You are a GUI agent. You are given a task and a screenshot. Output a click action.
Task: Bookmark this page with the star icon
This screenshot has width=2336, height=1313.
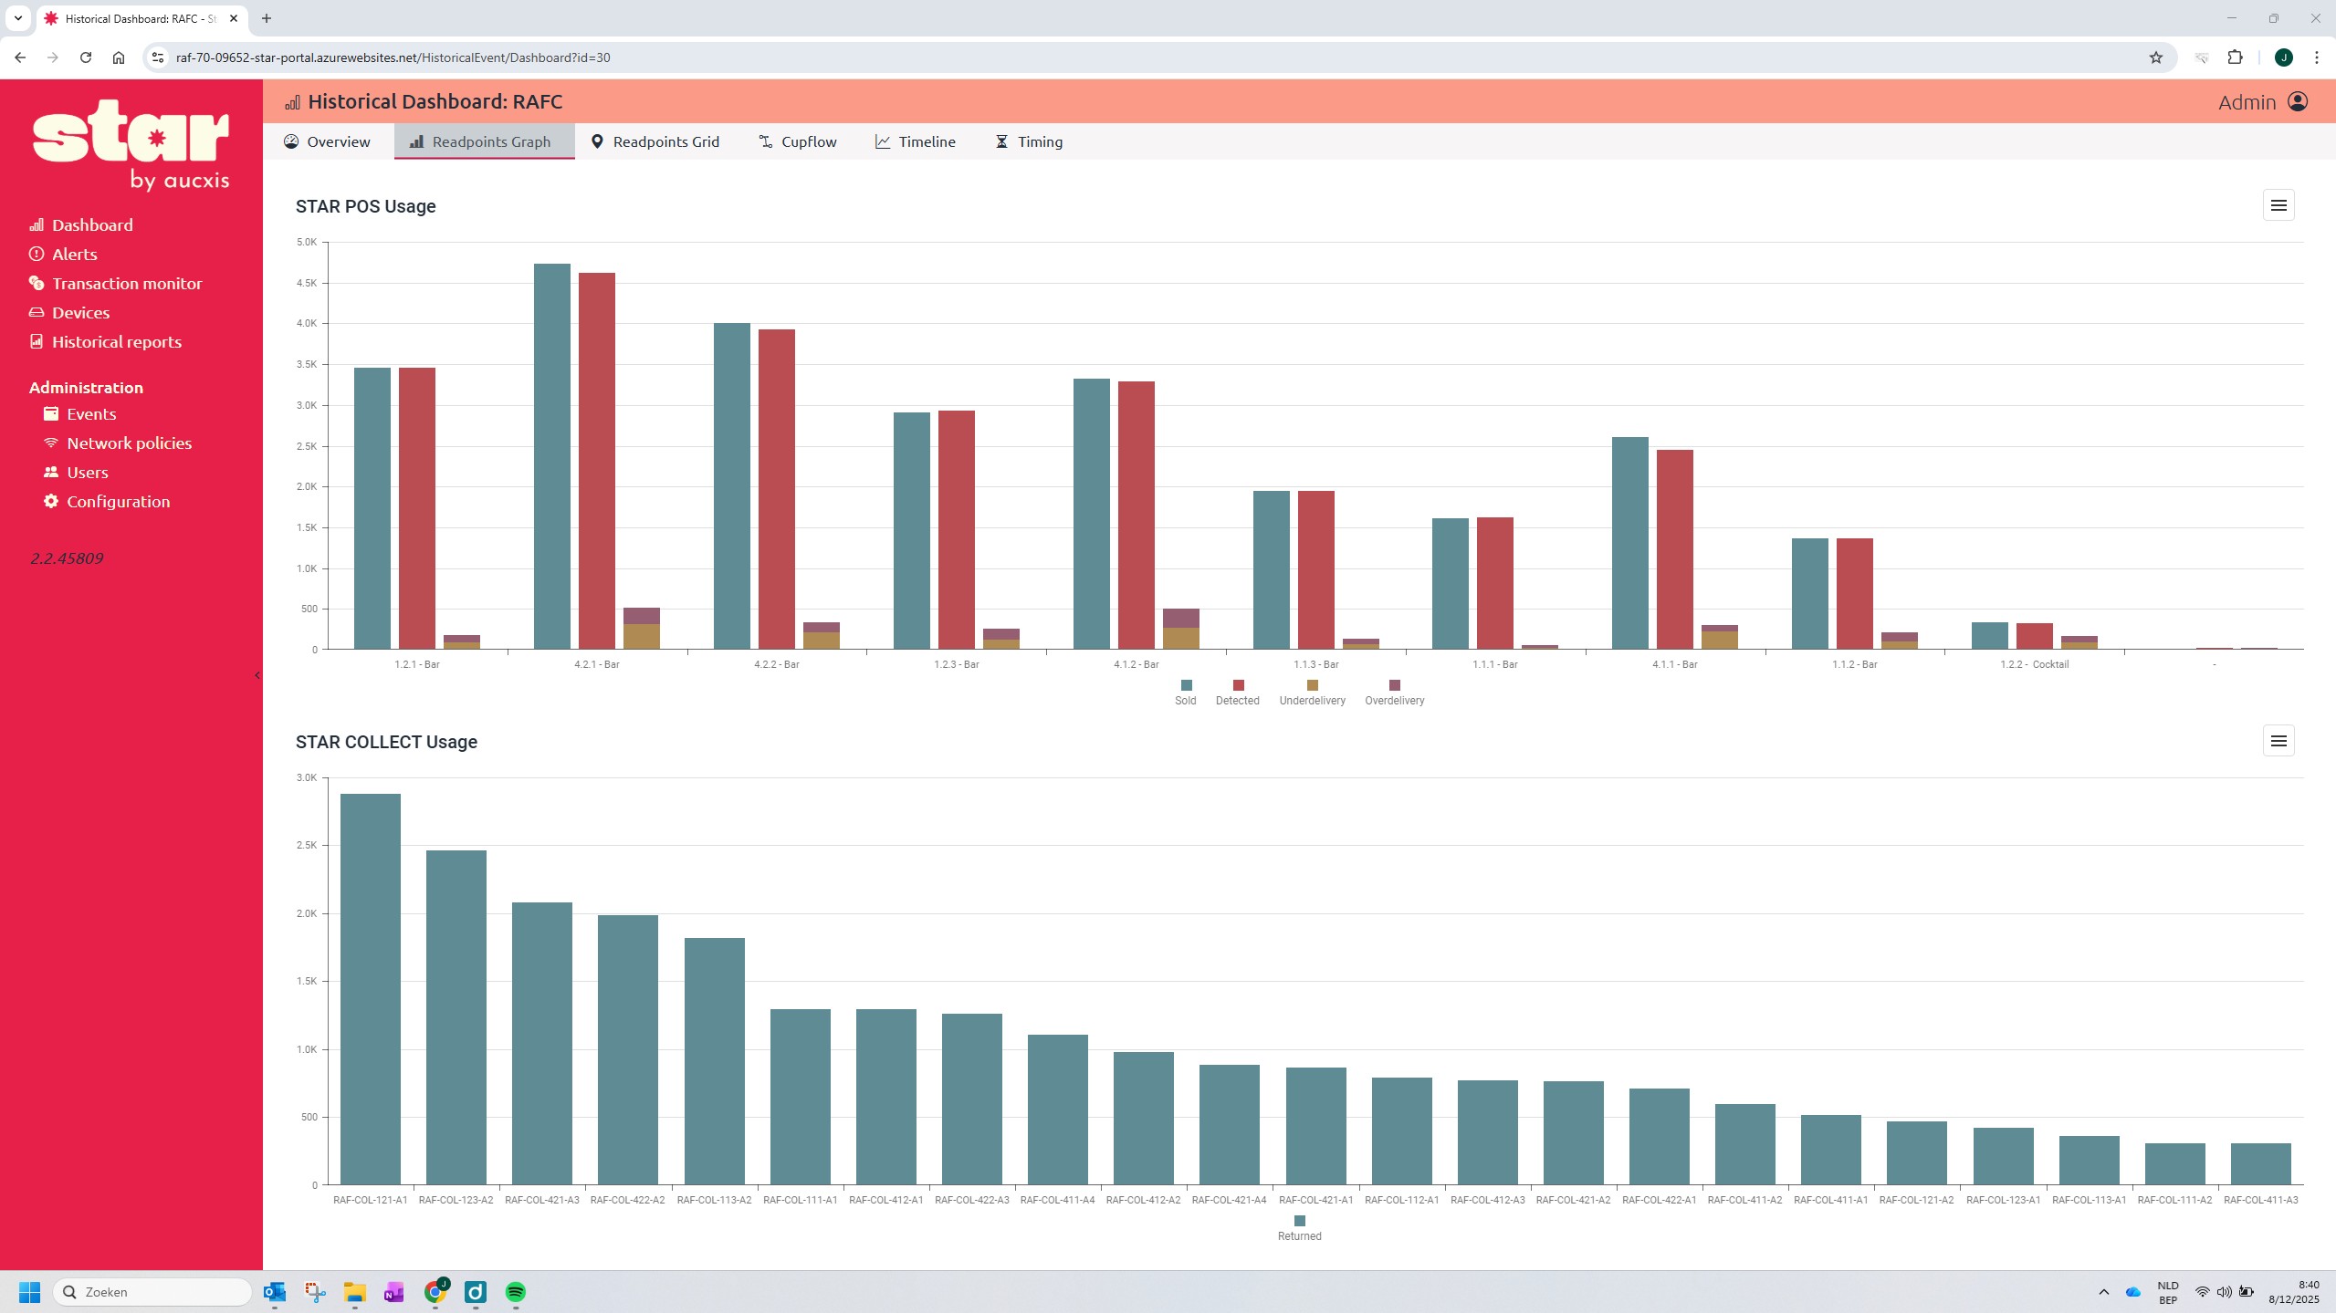tap(2156, 57)
